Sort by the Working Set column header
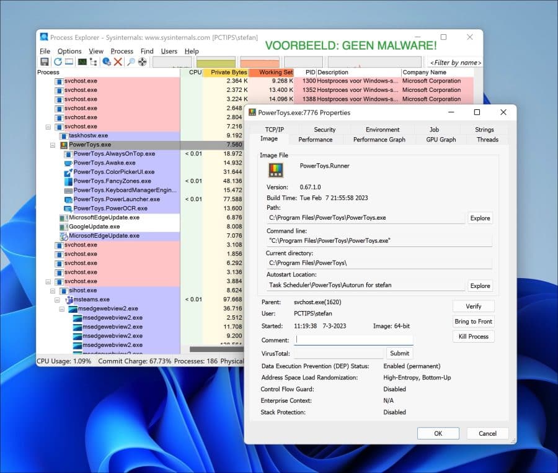The height and width of the screenshot is (473, 558). 272,72
